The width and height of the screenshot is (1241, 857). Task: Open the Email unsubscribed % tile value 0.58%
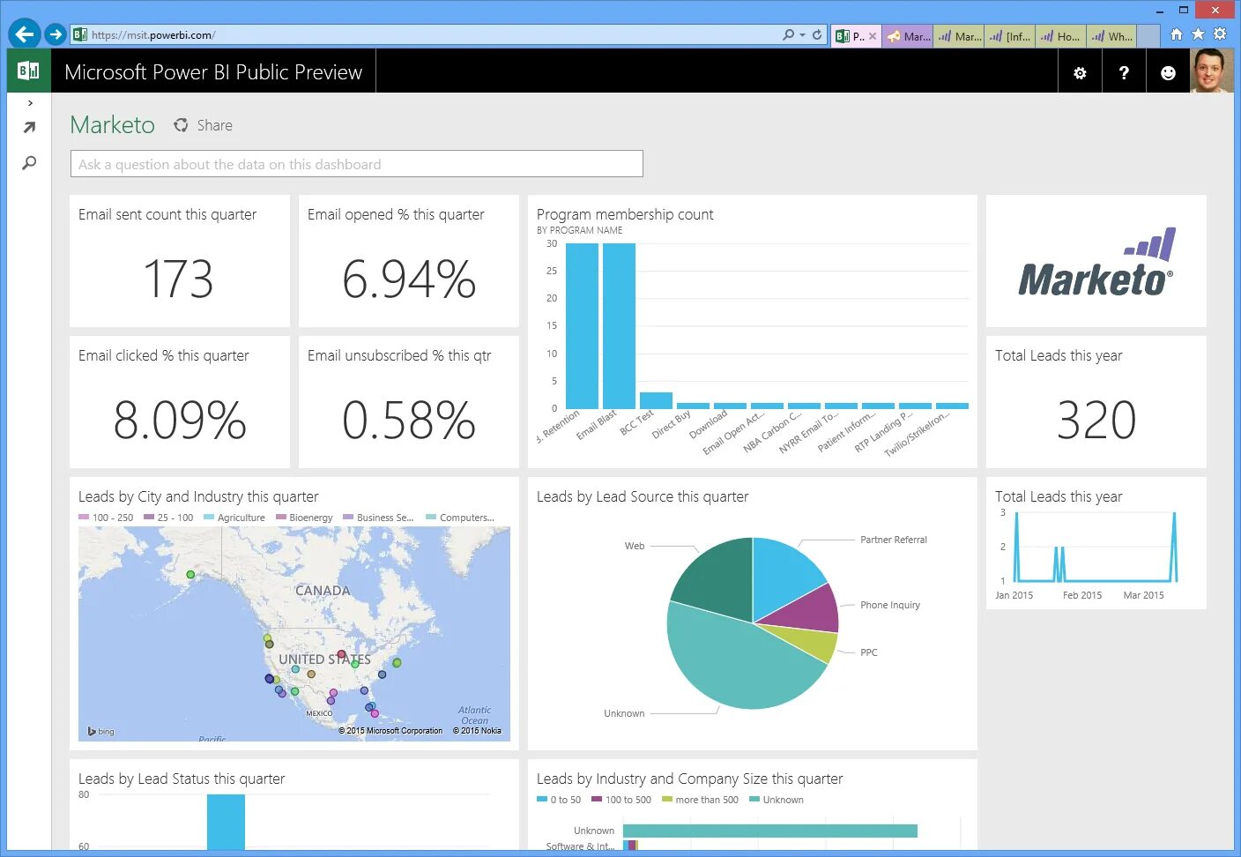(409, 420)
